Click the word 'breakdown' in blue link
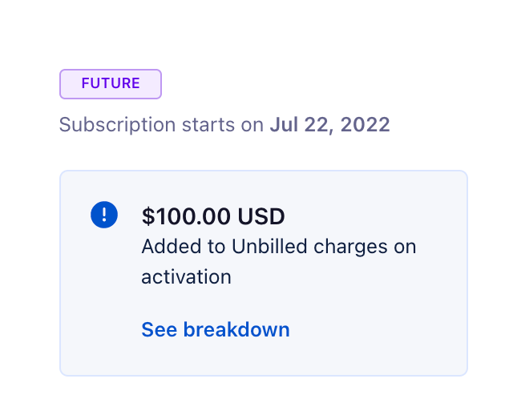The image size is (505, 415). tap(236, 329)
